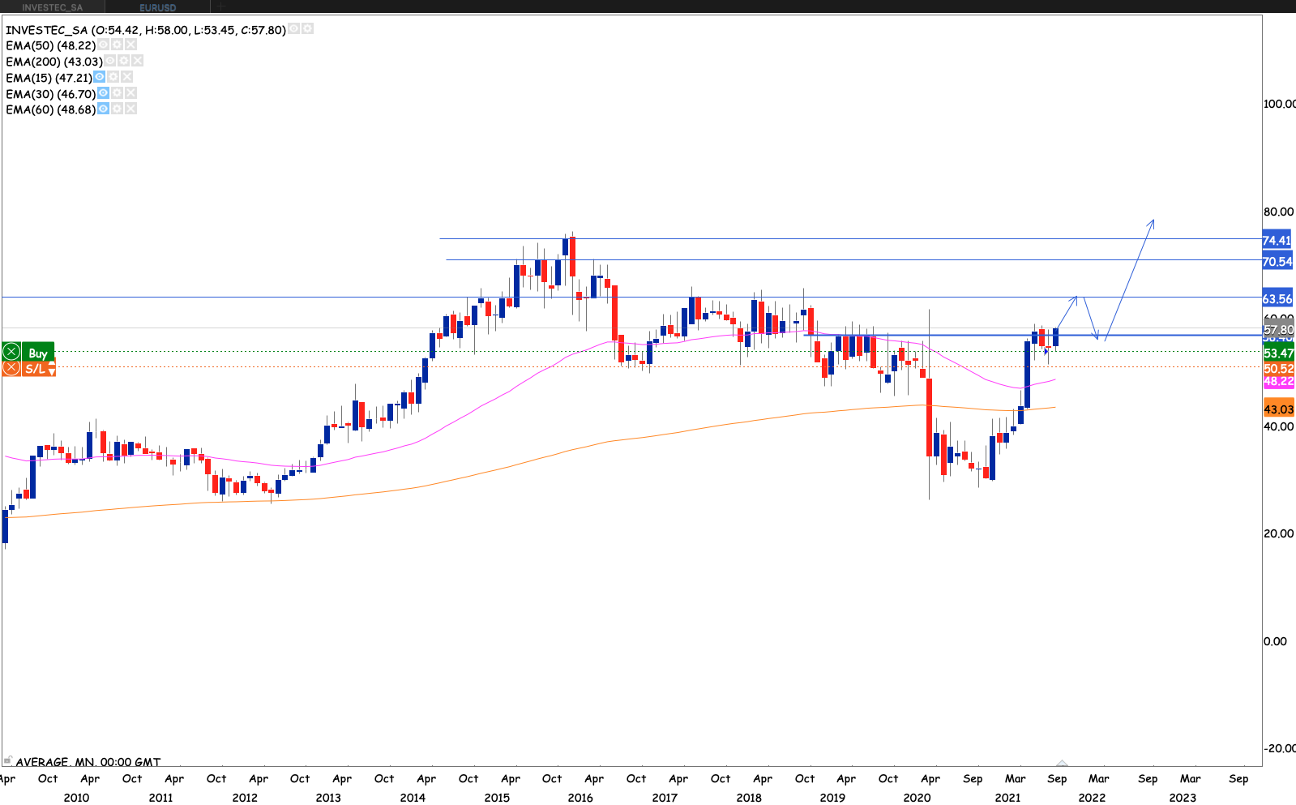Cancel the Buy order with circled X
Image resolution: width=1296 pixels, height=805 pixels.
click(11, 353)
